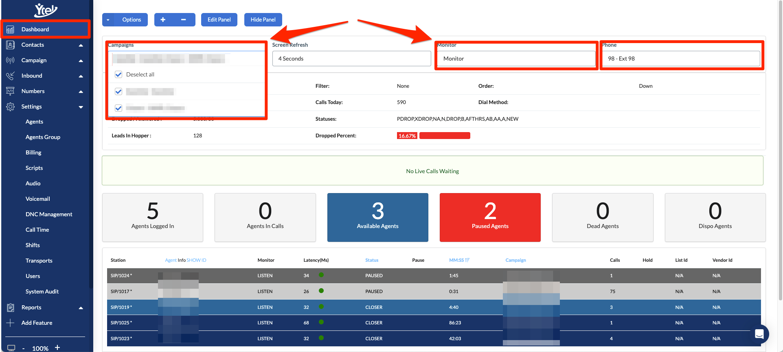The width and height of the screenshot is (783, 352).
Task: Click the Add Feature plus icon
Action: (11, 323)
